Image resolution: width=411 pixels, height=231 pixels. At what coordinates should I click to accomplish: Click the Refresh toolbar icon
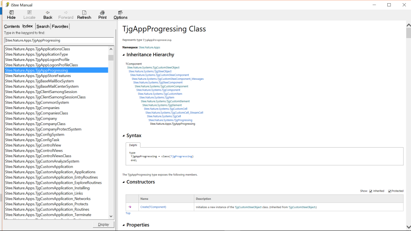point(84,13)
